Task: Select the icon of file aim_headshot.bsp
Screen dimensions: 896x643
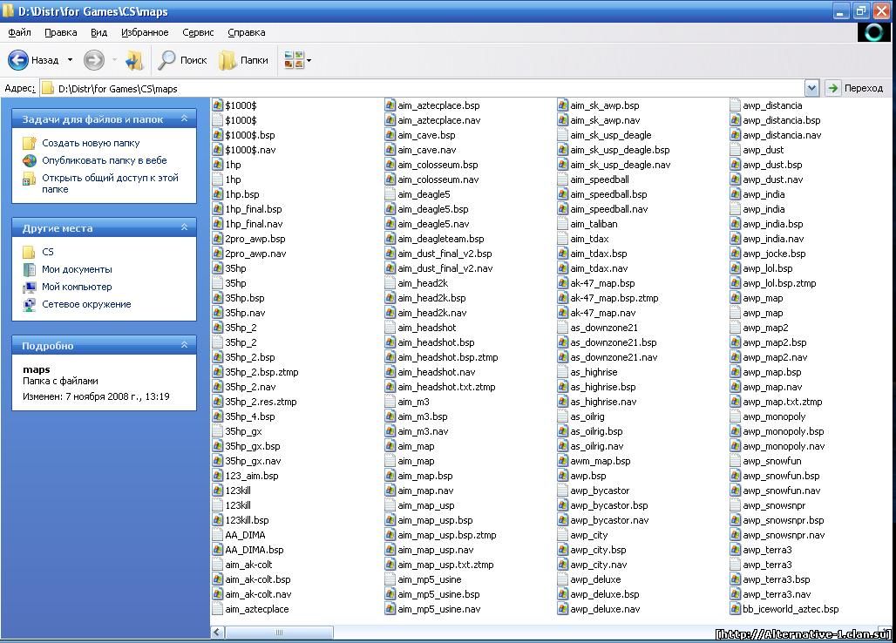Action: click(x=390, y=342)
